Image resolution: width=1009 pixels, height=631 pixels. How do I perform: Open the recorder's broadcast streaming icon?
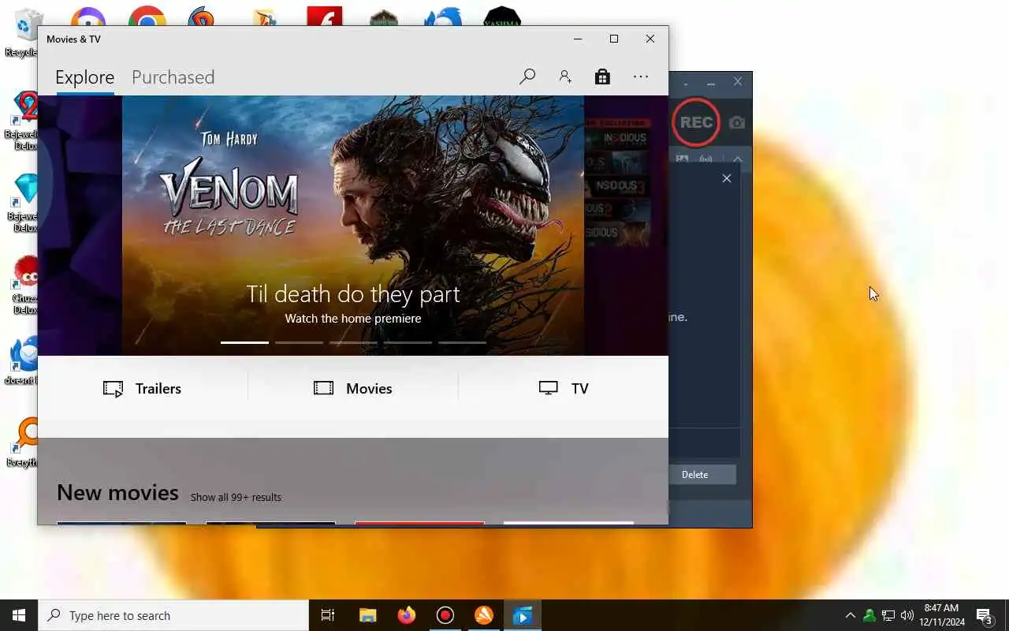[x=706, y=159]
